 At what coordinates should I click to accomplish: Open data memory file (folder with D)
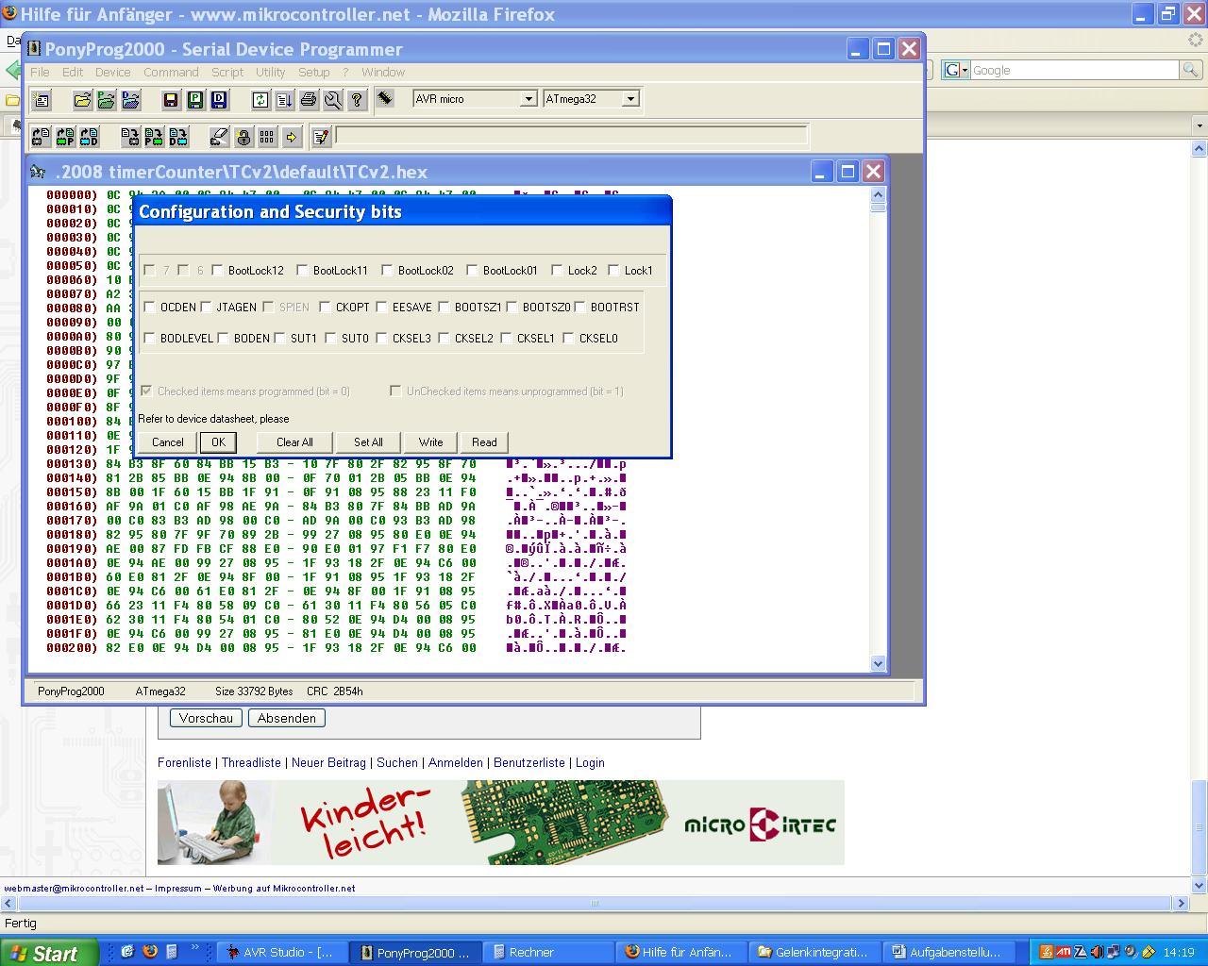click(x=130, y=100)
